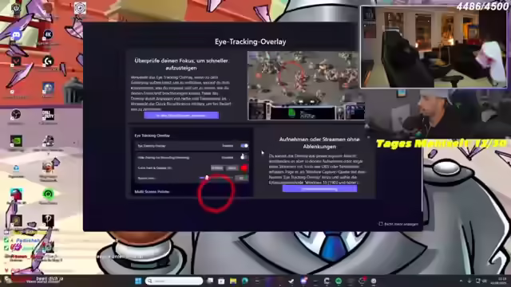Click the Windows Start button

tap(138, 281)
